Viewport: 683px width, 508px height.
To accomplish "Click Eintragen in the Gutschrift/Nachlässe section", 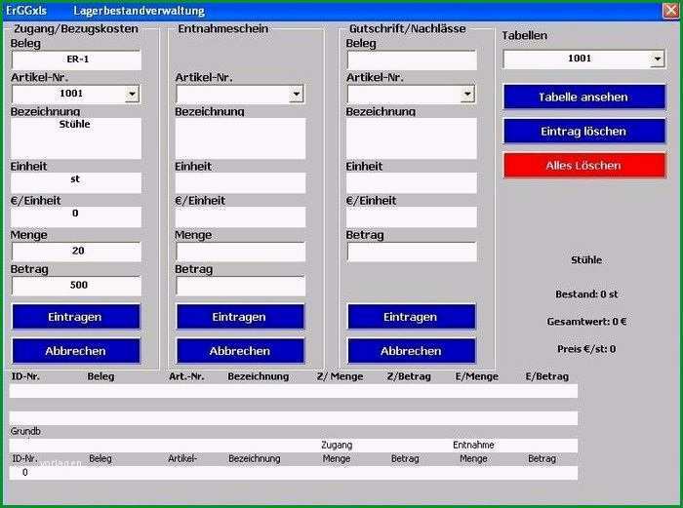I will [411, 317].
